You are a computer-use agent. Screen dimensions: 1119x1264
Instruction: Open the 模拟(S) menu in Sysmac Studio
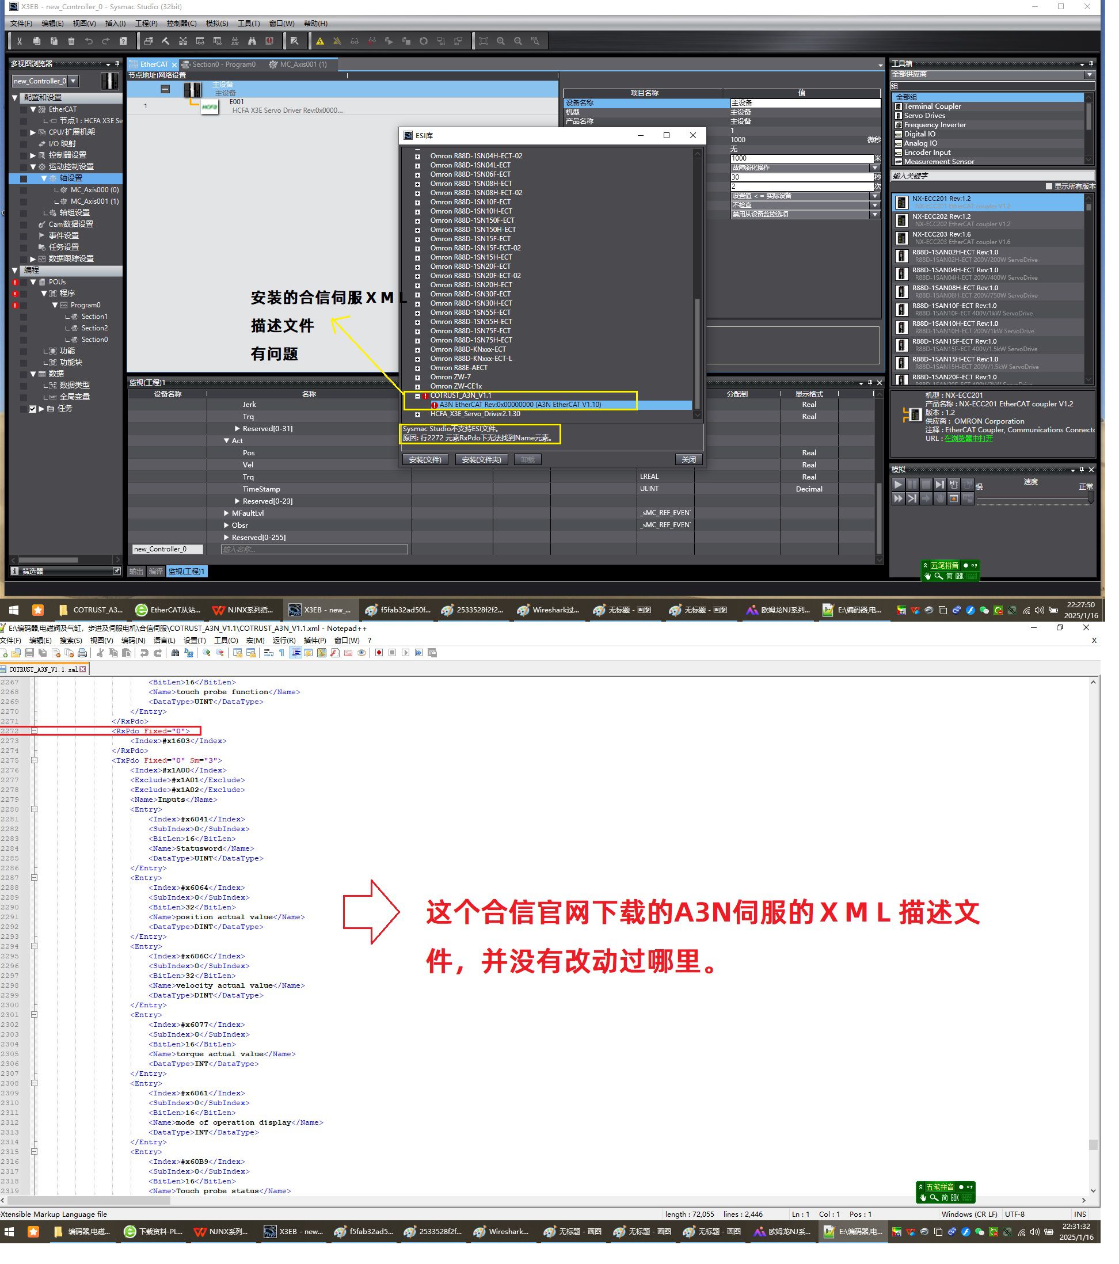tap(216, 24)
